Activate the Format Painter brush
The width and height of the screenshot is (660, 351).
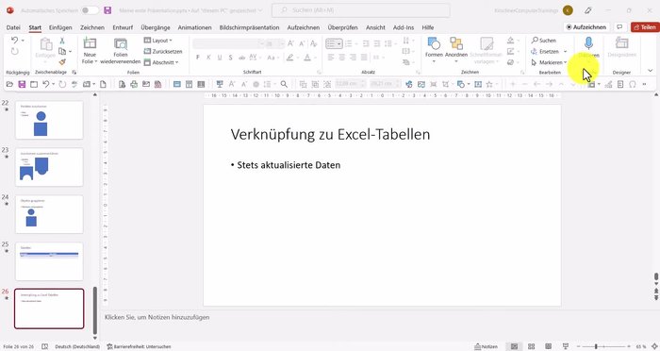point(62,62)
